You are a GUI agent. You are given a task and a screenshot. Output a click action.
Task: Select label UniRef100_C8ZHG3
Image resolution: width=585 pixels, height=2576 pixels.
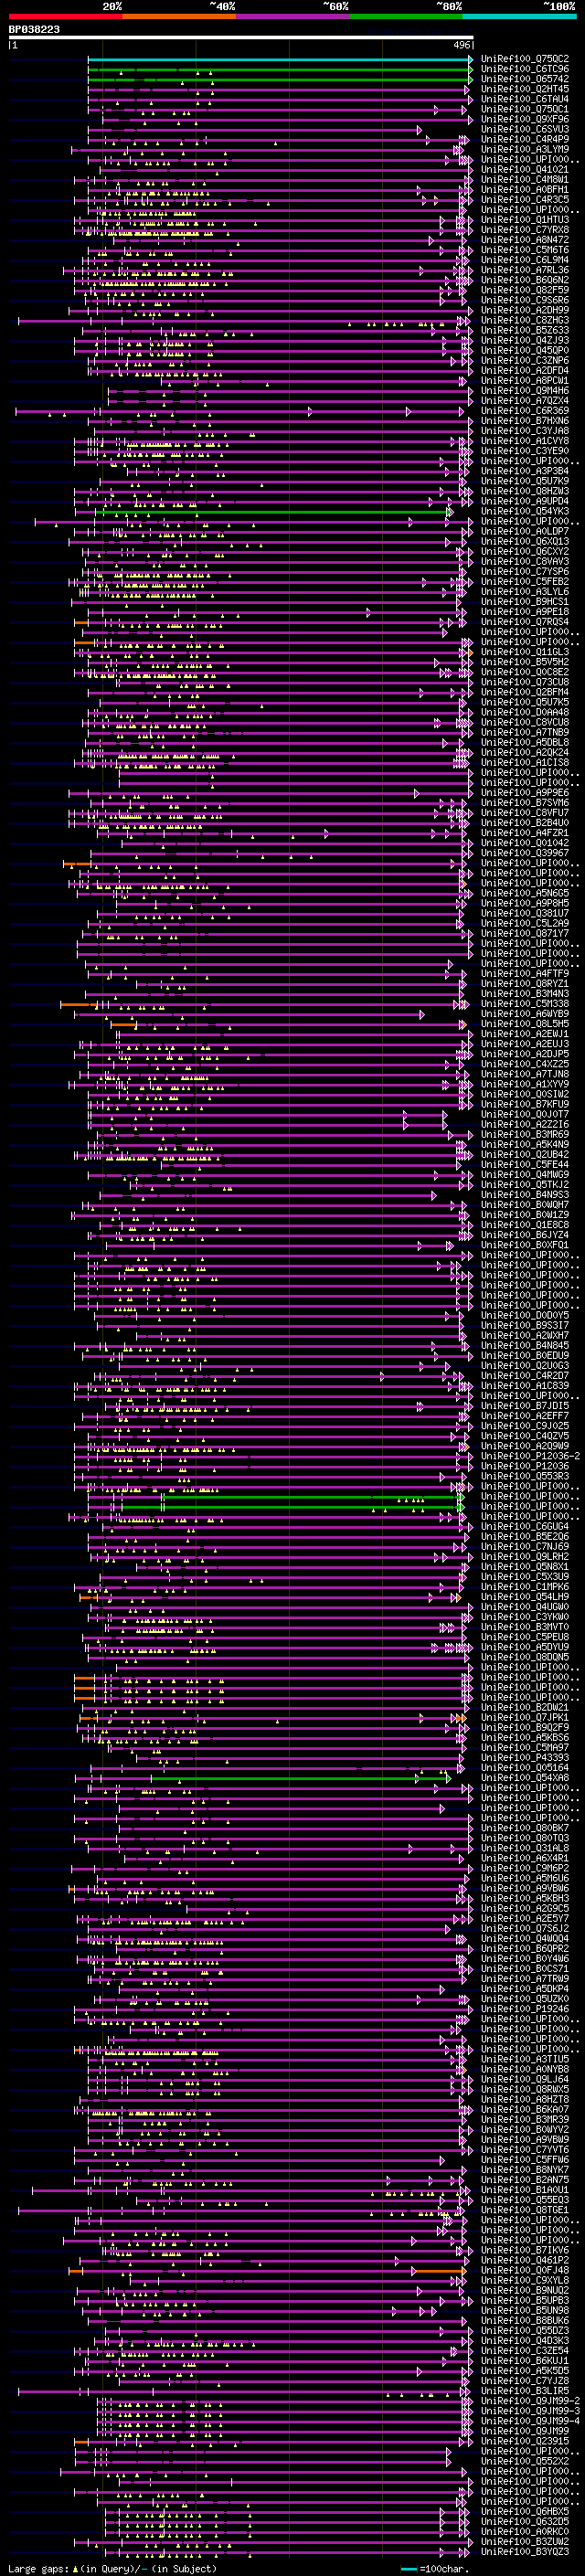pyautogui.click(x=525, y=320)
